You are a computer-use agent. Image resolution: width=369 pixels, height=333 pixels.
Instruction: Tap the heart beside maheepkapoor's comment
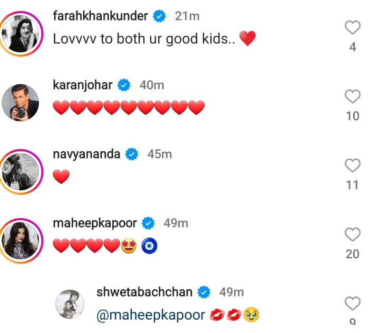pos(352,234)
